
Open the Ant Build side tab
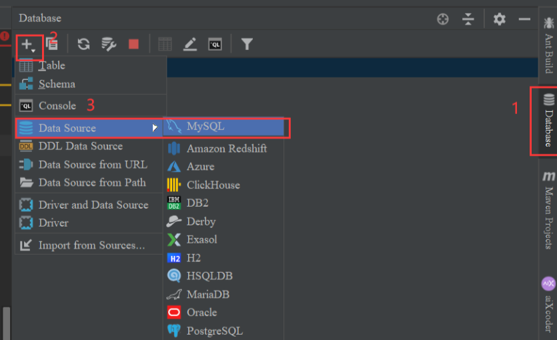pyautogui.click(x=548, y=45)
